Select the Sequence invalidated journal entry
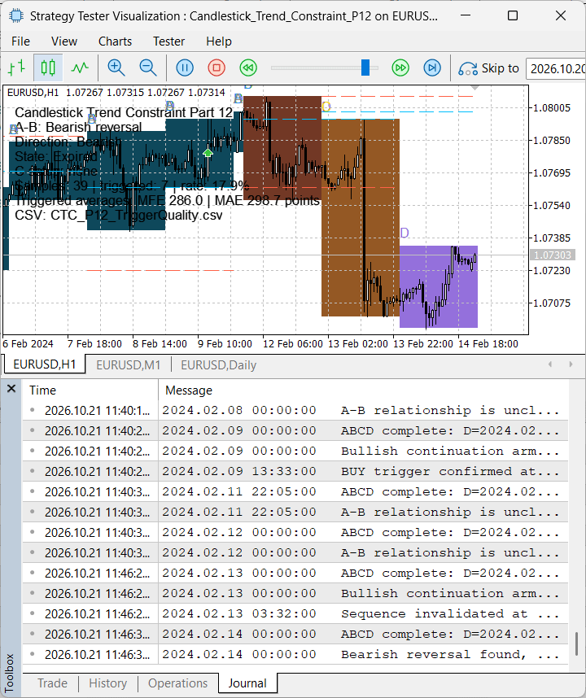Viewport: 586px width, 698px height. [295, 613]
